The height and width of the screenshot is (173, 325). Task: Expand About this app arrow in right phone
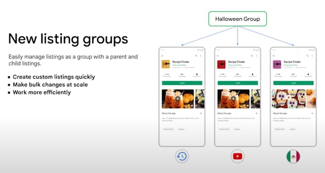click(311, 114)
